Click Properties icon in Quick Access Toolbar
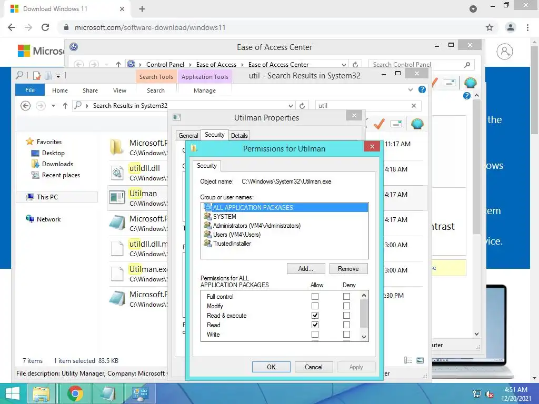Screen dimensions: 539x404 (x=36, y=76)
